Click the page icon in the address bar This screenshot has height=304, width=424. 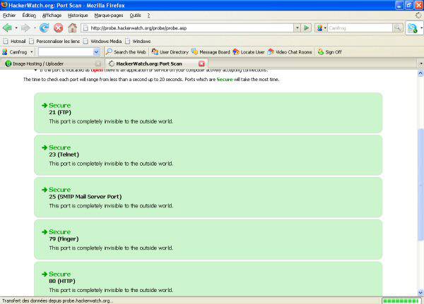(x=86, y=28)
